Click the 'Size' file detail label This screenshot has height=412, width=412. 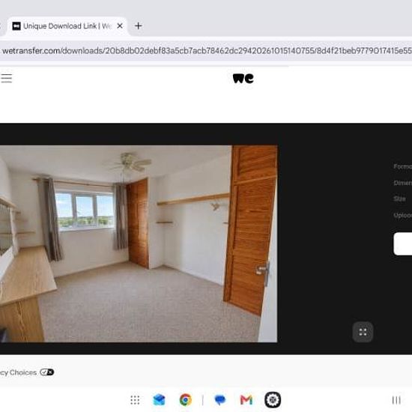pos(399,199)
